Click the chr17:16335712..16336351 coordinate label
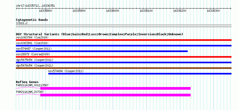This screenshot has width=239, height=110. click(x=35, y=6)
